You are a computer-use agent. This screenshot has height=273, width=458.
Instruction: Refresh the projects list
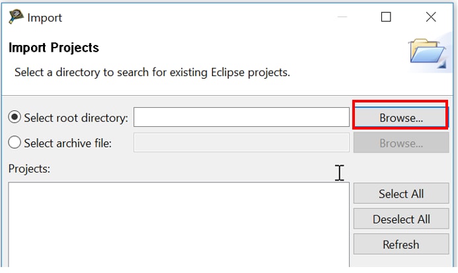[x=401, y=244]
